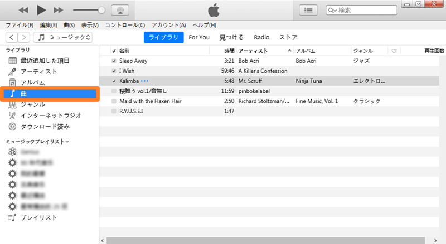
Task: Start playback with the play button
Action: 41,10
